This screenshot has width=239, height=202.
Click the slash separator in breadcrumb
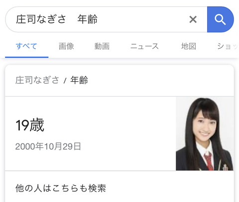tap(65, 81)
